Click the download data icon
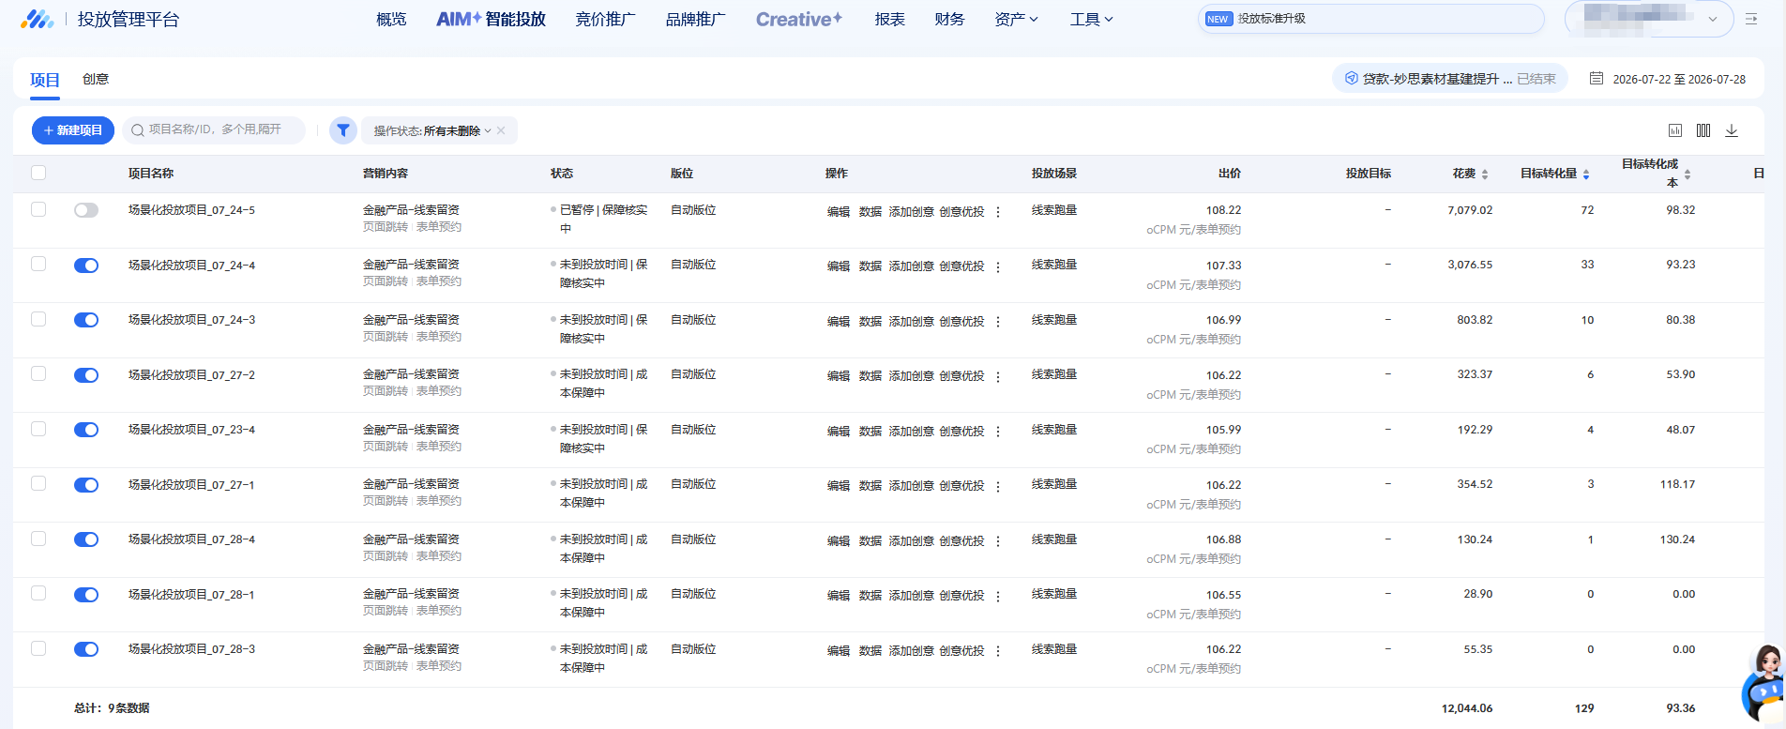The width and height of the screenshot is (1786, 729). (x=1732, y=130)
